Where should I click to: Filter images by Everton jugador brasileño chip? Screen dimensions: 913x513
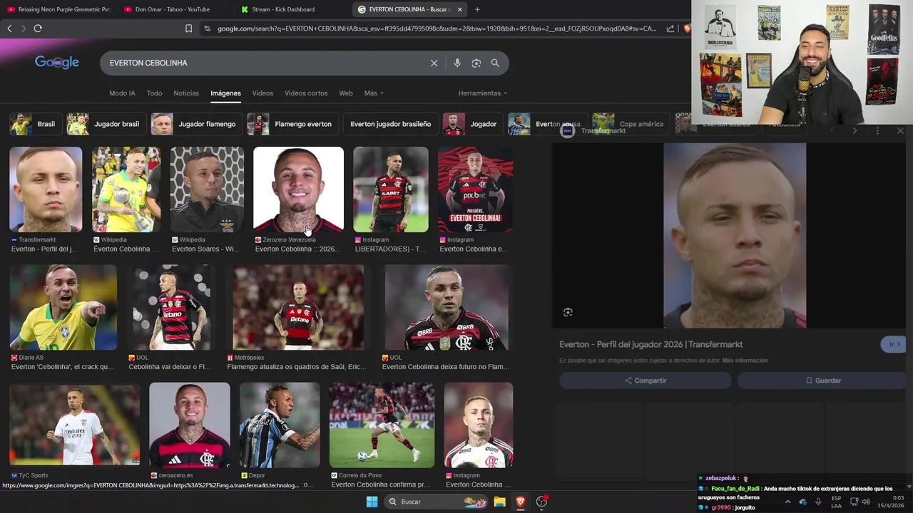(390, 124)
